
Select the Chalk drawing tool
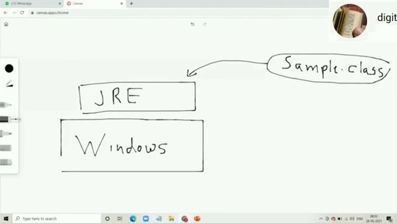tap(6, 148)
